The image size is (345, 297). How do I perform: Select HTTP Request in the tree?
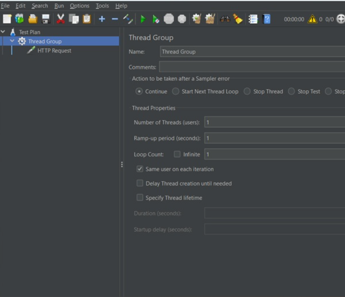coord(54,50)
